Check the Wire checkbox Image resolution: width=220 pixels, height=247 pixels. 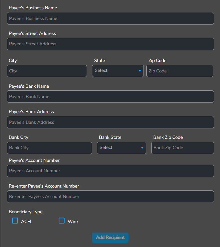click(x=61, y=220)
